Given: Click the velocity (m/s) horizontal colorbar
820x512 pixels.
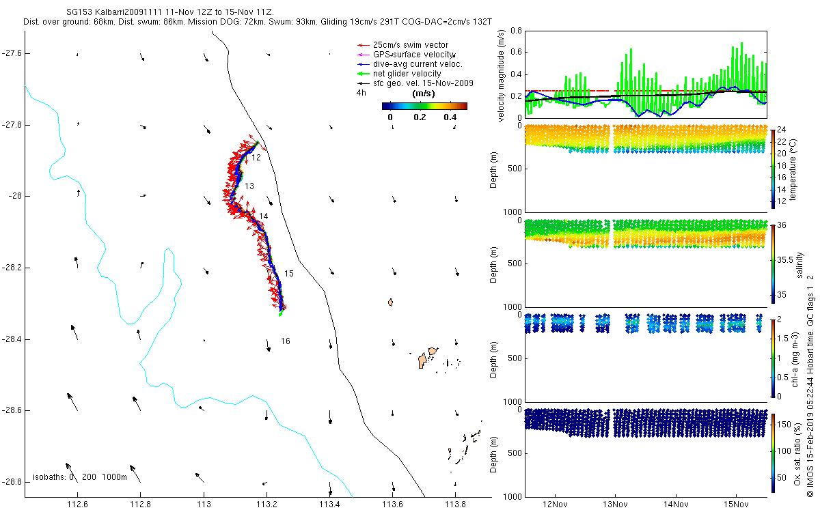Looking at the screenshot, I should click(x=424, y=106).
